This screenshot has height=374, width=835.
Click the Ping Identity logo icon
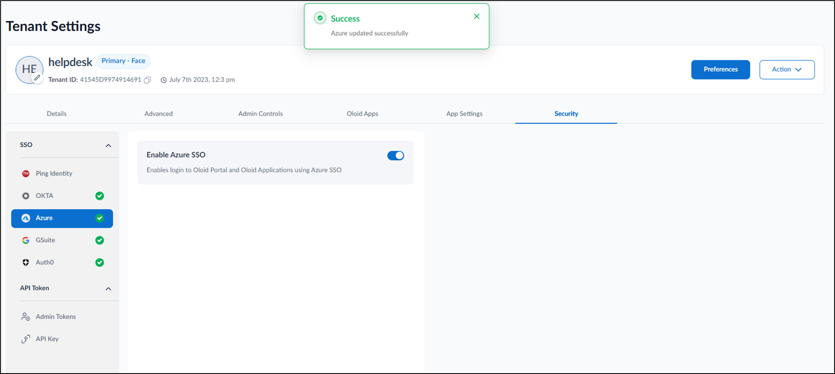pos(26,173)
